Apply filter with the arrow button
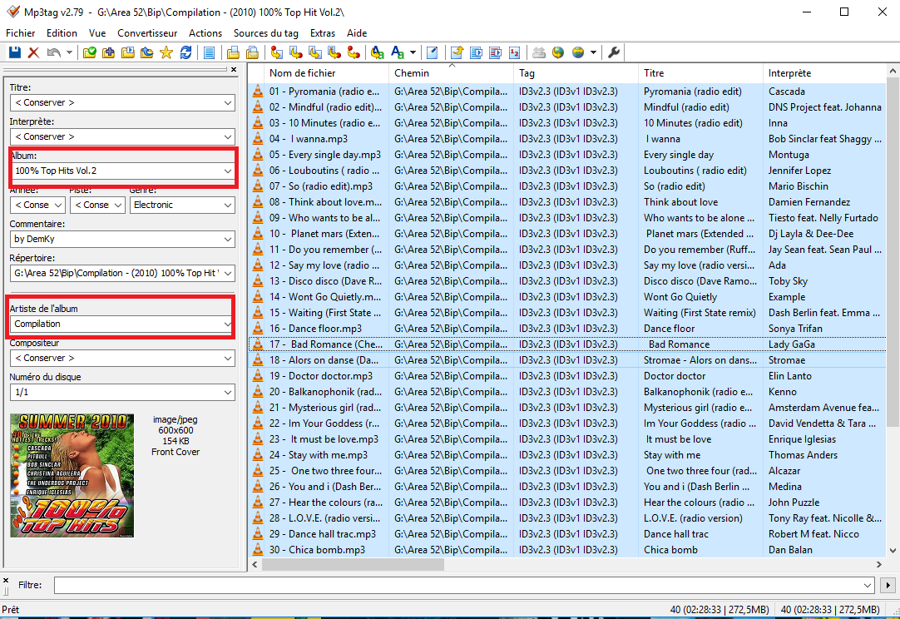 tap(888, 585)
